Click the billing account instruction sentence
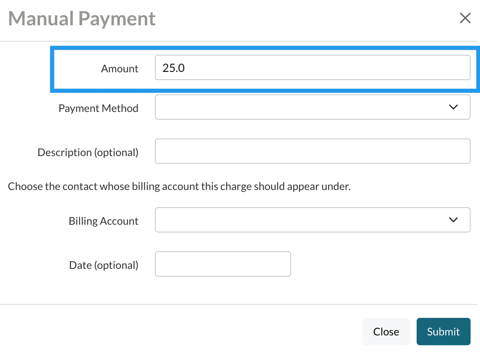 pyautogui.click(x=179, y=187)
